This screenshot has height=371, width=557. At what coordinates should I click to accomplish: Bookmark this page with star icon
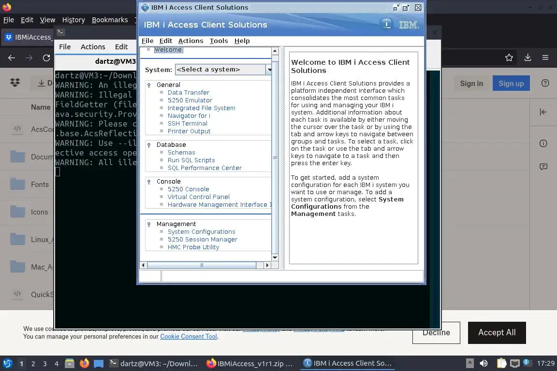(x=509, y=57)
